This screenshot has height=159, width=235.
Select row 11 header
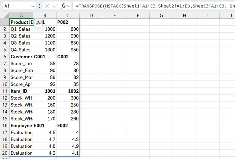5,91
